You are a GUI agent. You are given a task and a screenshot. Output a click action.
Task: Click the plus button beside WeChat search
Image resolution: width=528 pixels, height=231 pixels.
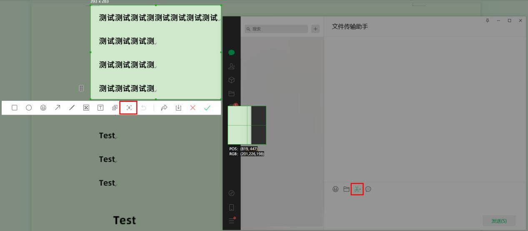click(x=315, y=29)
